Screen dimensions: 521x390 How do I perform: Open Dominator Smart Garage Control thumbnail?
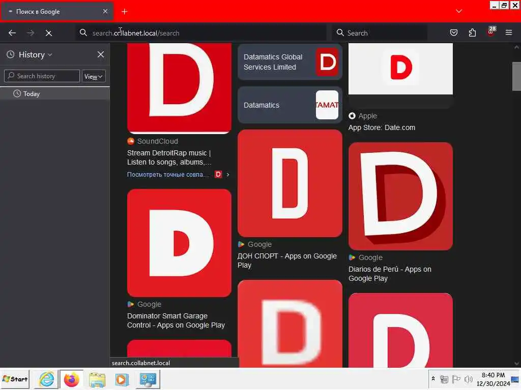179,243
